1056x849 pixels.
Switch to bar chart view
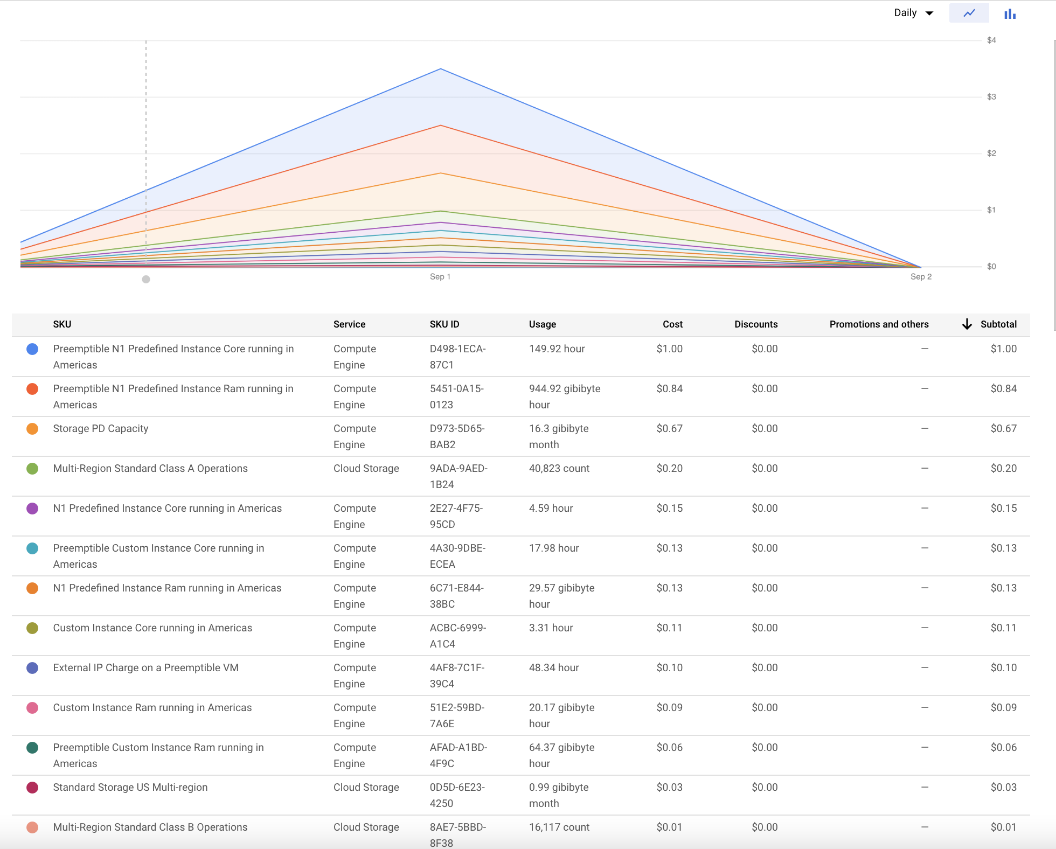point(1010,13)
